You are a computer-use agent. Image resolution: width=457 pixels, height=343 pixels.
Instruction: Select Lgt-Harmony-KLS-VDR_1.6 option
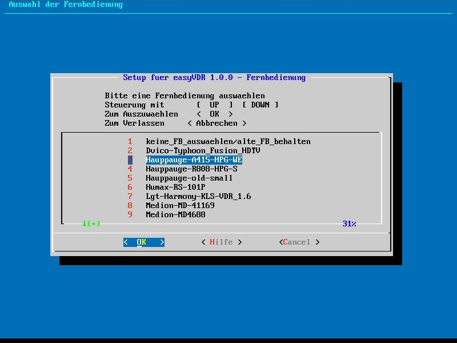pos(198,196)
